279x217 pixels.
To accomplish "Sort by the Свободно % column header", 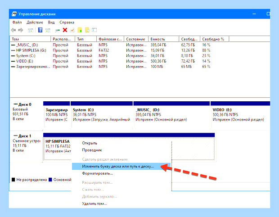I will [214, 39].
